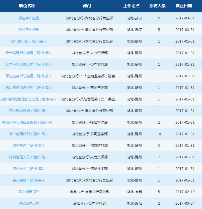Viewport: 202px width, 209px height.
Task: Select 公司业务部总经理（随州-筹）link
Action: tap(29, 65)
